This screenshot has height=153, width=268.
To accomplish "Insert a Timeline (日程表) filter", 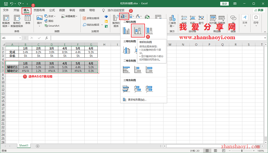I will (x=221, y=20).
